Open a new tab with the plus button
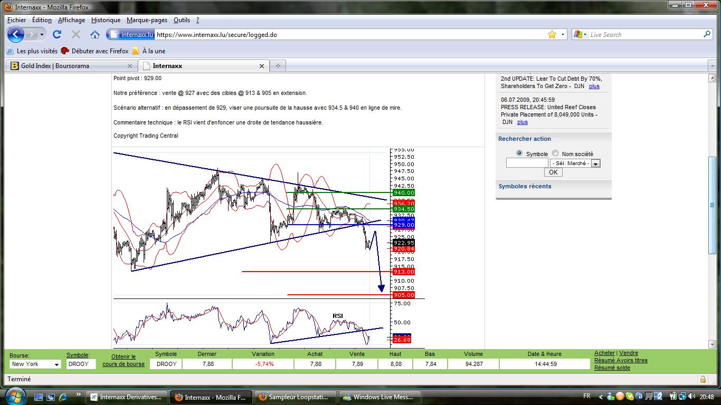The width and height of the screenshot is (721, 405). coord(278,66)
